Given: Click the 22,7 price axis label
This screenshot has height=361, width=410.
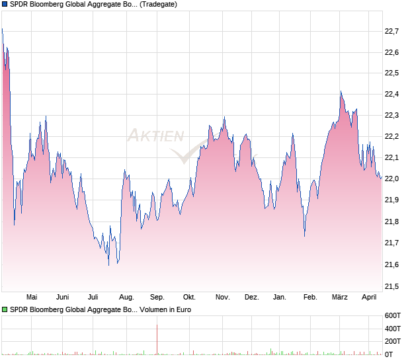Looking at the screenshot, I should (x=392, y=31).
